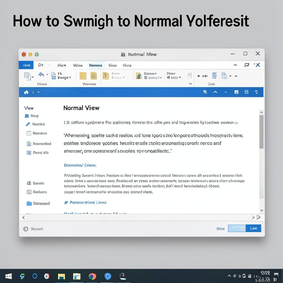Show hidden tray icons chevron
This screenshot has width=283, height=283.
point(229,276)
